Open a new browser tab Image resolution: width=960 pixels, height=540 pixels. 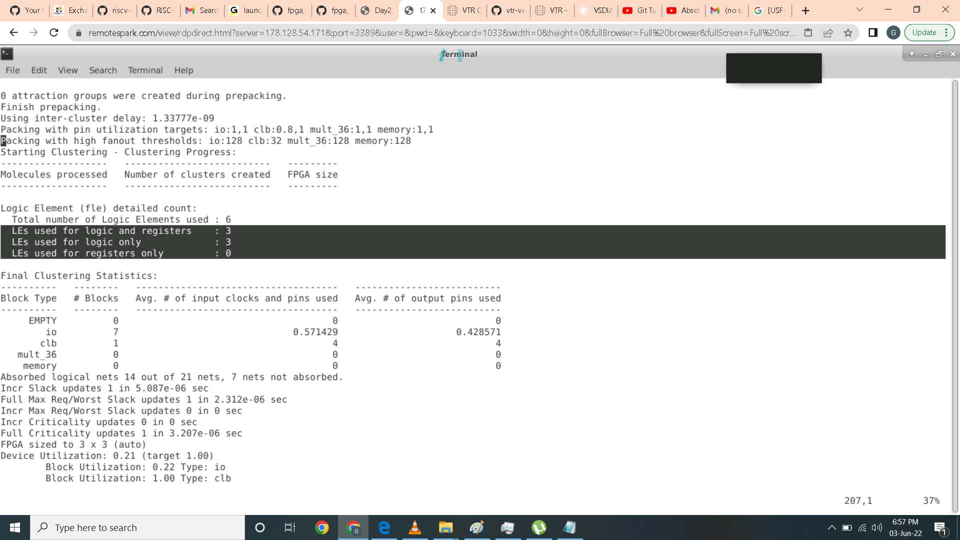tap(805, 10)
